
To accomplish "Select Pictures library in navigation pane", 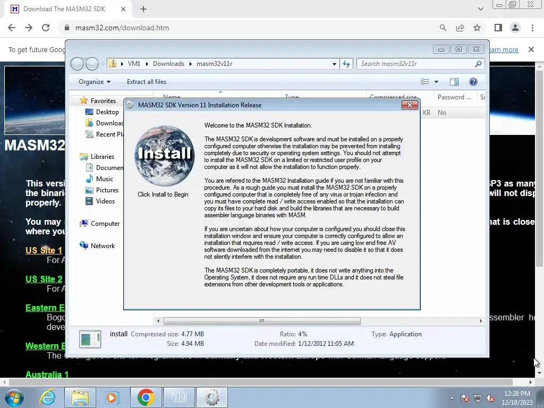I will click(x=107, y=190).
